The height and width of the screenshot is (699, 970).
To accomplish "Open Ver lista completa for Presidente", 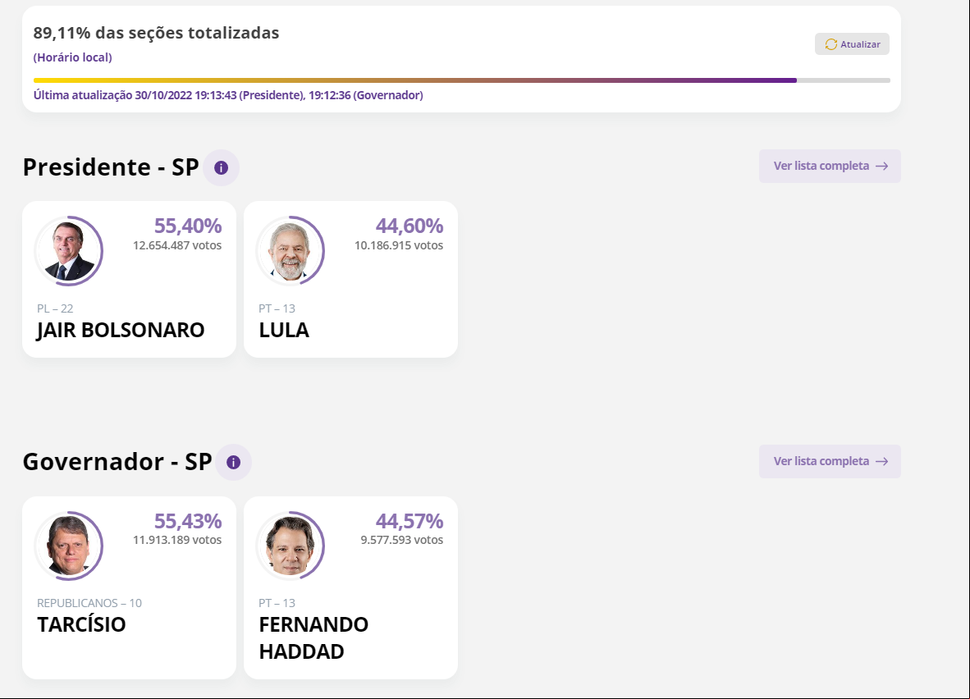I will coord(830,166).
